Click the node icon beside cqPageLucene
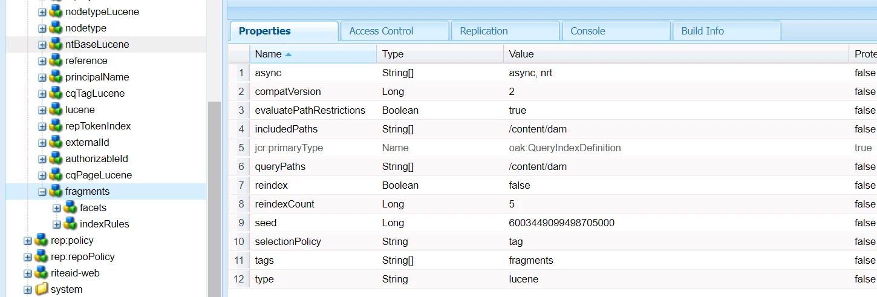Viewport: 877px width, 297px height. click(x=56, y=175)
